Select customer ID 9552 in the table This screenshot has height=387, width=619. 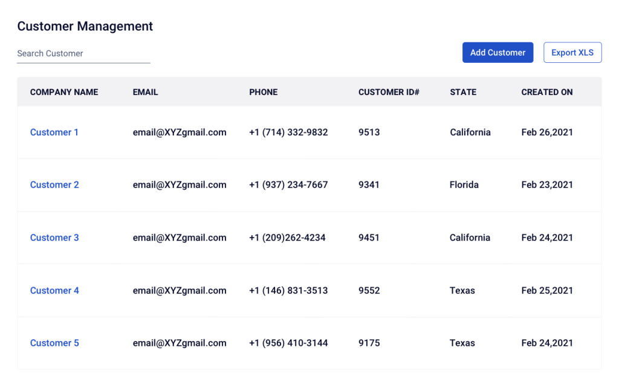click(369, 290)
